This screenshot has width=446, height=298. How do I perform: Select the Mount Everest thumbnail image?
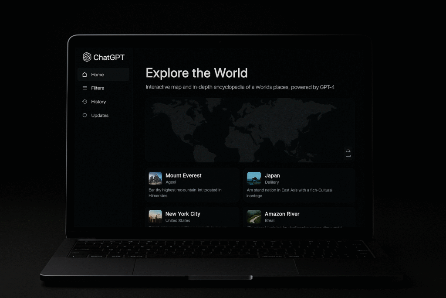click(155, 178)
